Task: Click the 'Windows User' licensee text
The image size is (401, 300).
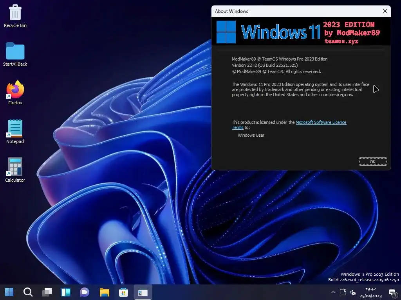Action: coord(251,135)
